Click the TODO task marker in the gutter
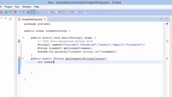Screen dimensions: 172x97 [x=19, y=41]
